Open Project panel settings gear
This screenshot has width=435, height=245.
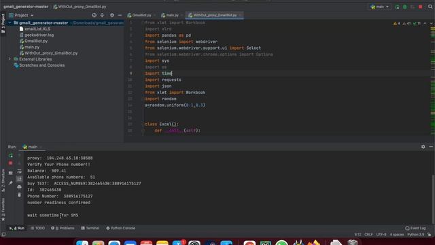pos(111,15)
